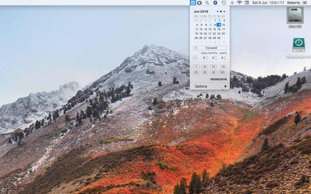Click the iMac HD label text
Screen dimensions: 311x194
[295, 26]
